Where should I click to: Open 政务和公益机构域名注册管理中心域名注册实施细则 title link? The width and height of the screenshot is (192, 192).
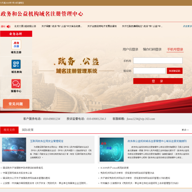(x=157, y=141)
